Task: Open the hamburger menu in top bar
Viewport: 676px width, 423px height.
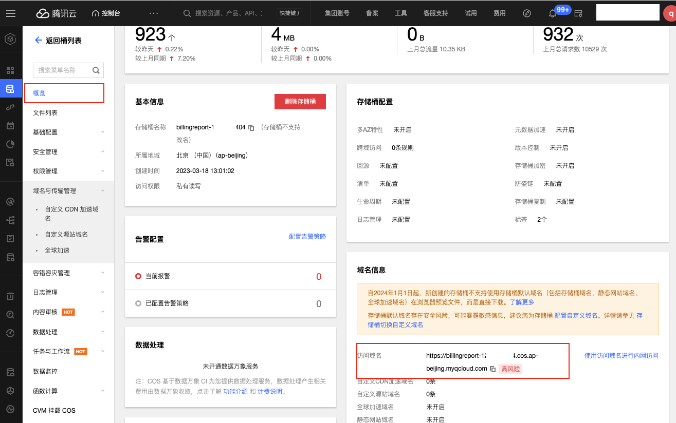Action: [11, 13]
